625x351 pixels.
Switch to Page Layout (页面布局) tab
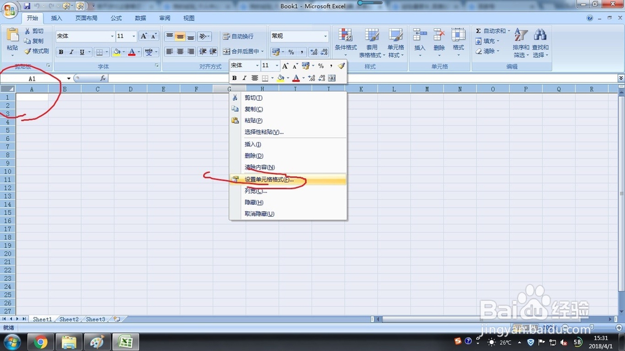[86, 18]
